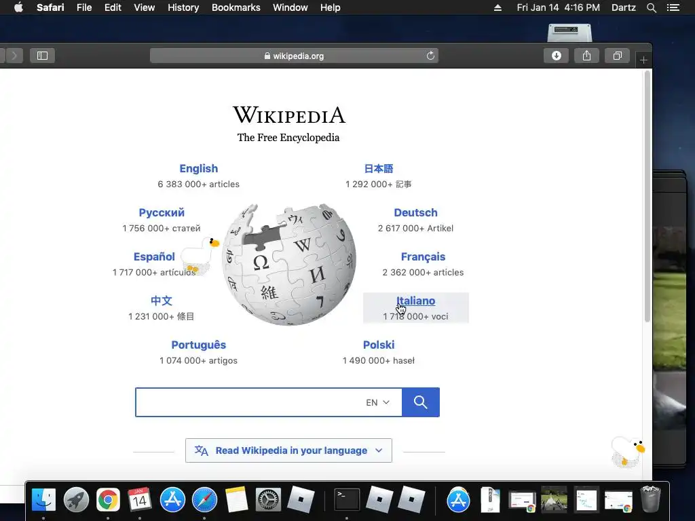
Task: Click the Wikipedia puzzle globe logo
Action: [289, 265]
